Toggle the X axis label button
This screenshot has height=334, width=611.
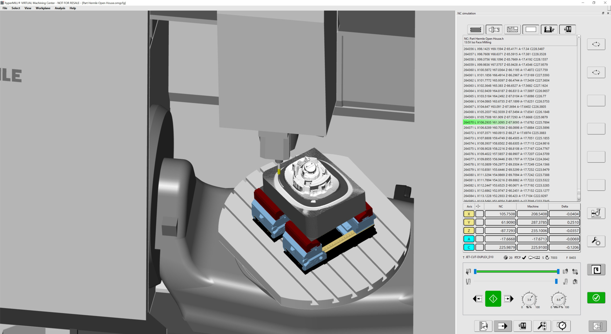coord(469,214)
